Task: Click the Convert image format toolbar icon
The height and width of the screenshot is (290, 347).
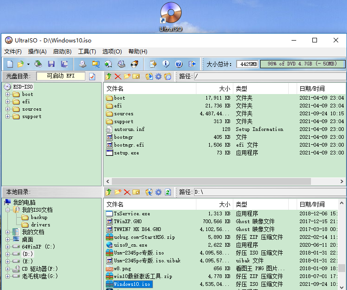Action: click(x=96, y=64)
